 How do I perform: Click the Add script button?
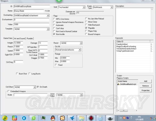click(146, 81)
